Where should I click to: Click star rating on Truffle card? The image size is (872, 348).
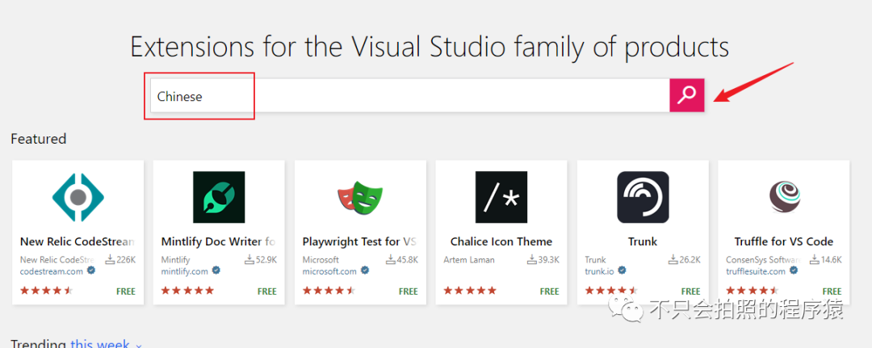pos(753,290)
